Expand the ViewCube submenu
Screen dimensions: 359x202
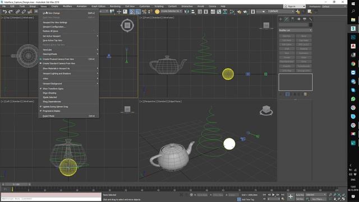coord(68,50)
